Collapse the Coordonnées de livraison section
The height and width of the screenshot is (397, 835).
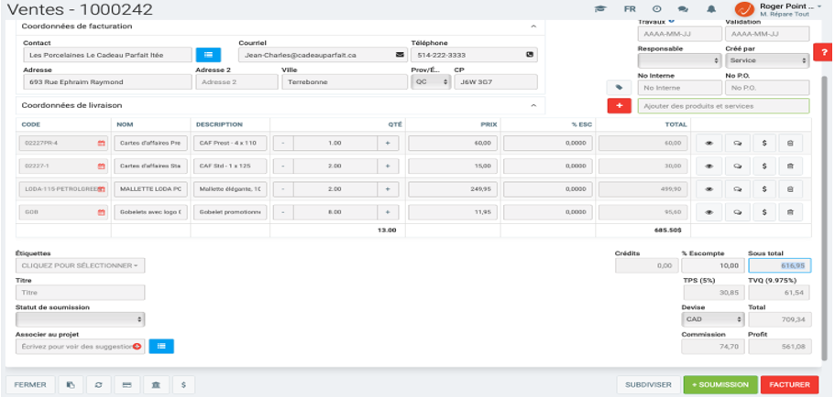pos(533,105)
